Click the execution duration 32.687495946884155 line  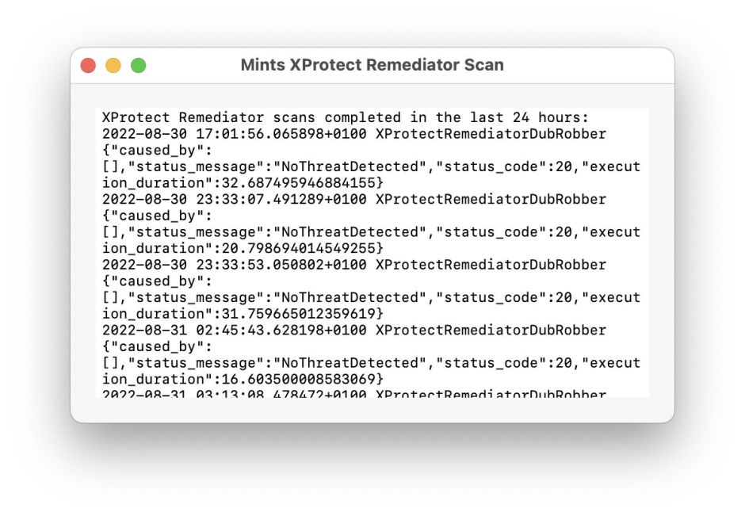(x=243, y=183)
